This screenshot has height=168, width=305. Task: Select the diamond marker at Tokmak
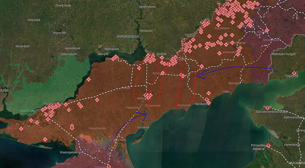coord(163,73)
